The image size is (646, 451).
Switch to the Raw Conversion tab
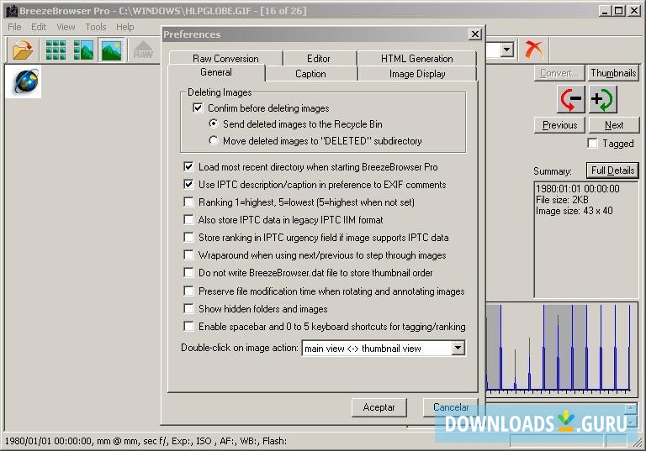(x=225, y=59)
